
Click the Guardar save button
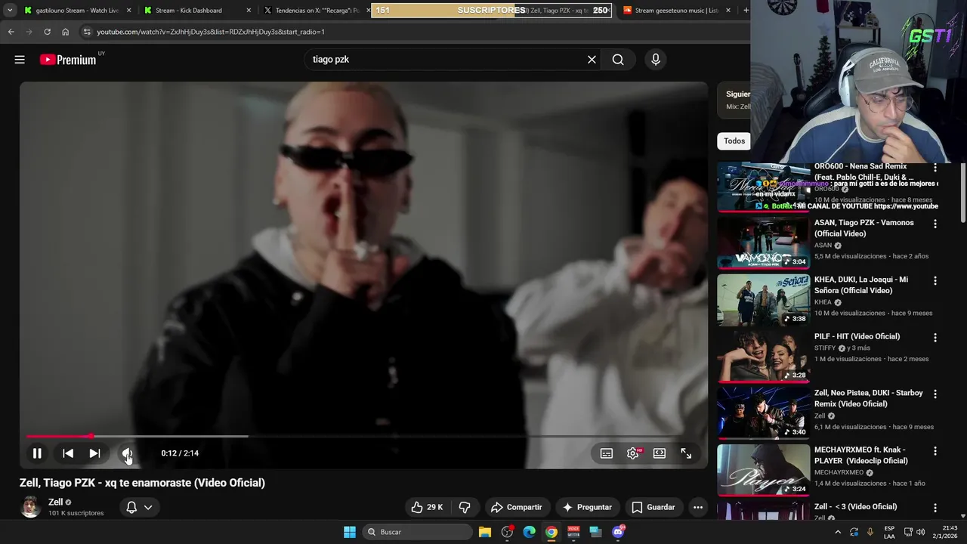coord(653,507)
